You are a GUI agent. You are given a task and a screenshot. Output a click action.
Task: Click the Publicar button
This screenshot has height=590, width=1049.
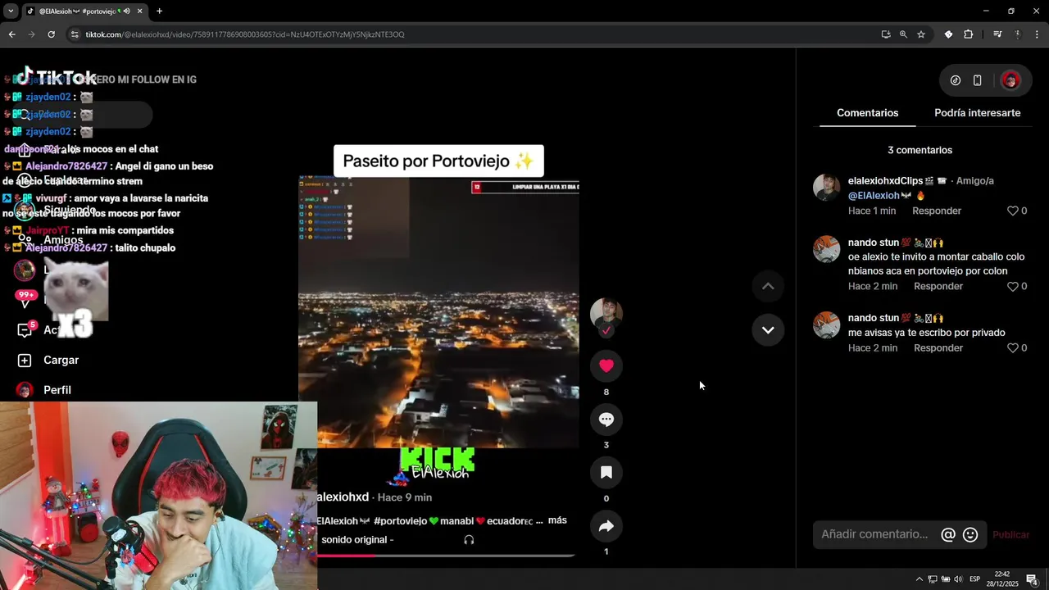click(1010, 534)
